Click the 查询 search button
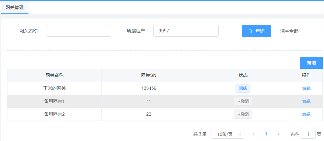Screen dimensions: 324x141 [256, 31]
